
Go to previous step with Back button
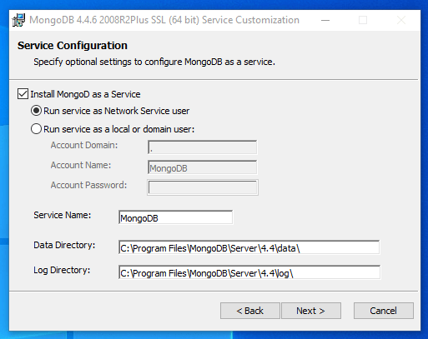(x=250, y=311)
